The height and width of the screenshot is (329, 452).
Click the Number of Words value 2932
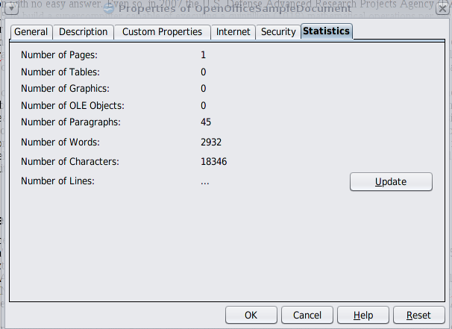(x=211, y=142)
